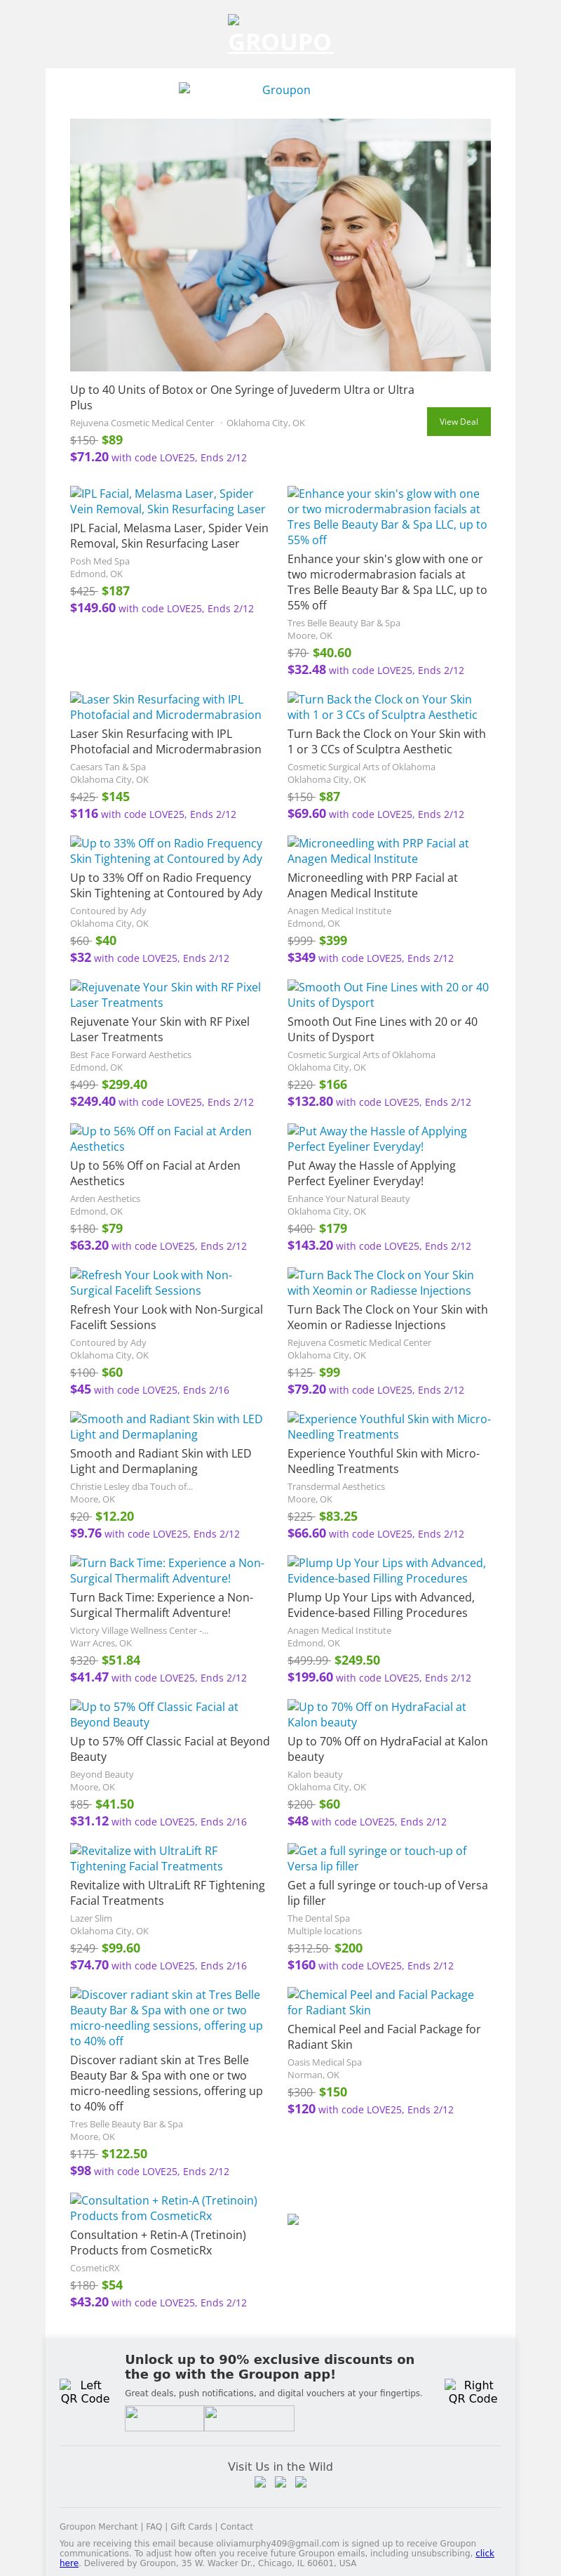Click the first app store badge
This screenshot has width=561, height=2576.
pyautogui.click(x=163, y=2418)
